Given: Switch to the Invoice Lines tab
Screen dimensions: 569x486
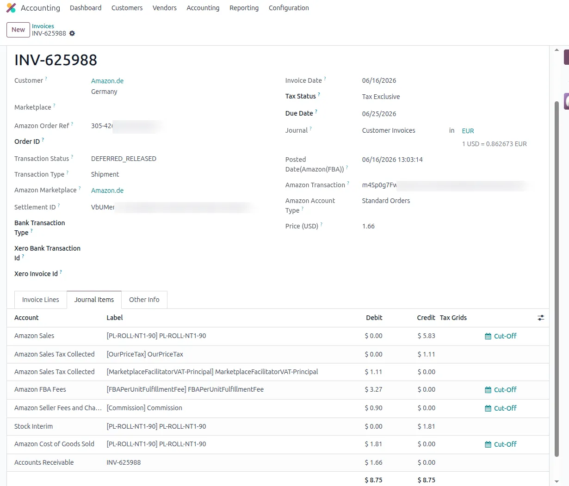Looking at the screenshot, I should (41, 300).
